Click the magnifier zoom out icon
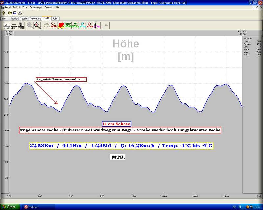Image resolution: width=263 pixels, height=210 pixels. [30, 25]
